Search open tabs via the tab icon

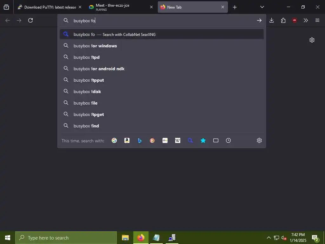click(216, 140)
